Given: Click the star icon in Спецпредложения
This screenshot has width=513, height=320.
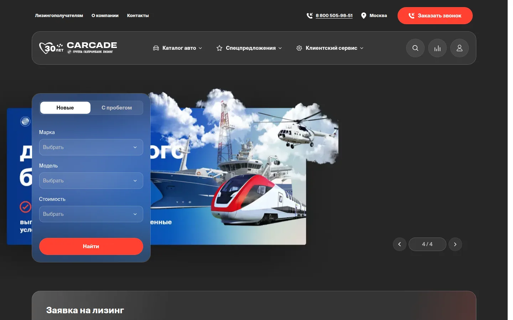Looking at the screenshot, I should [x=219, y=48].
